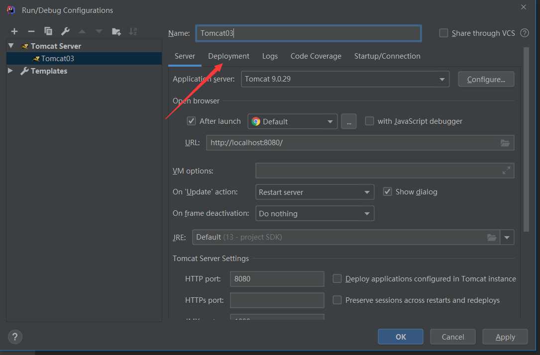540x355 pixels.
Task: Click the HTTP port field
Action: click(x=277, y=278)
